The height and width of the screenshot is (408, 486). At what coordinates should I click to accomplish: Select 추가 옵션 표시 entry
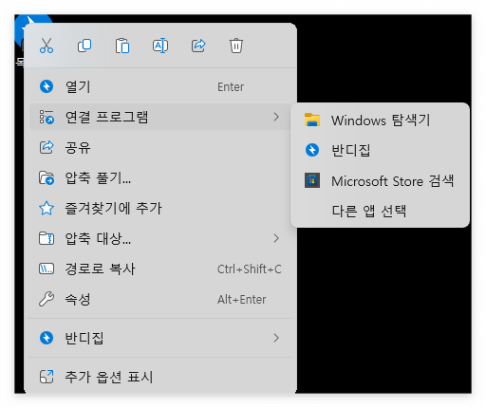tap(160, 377)
